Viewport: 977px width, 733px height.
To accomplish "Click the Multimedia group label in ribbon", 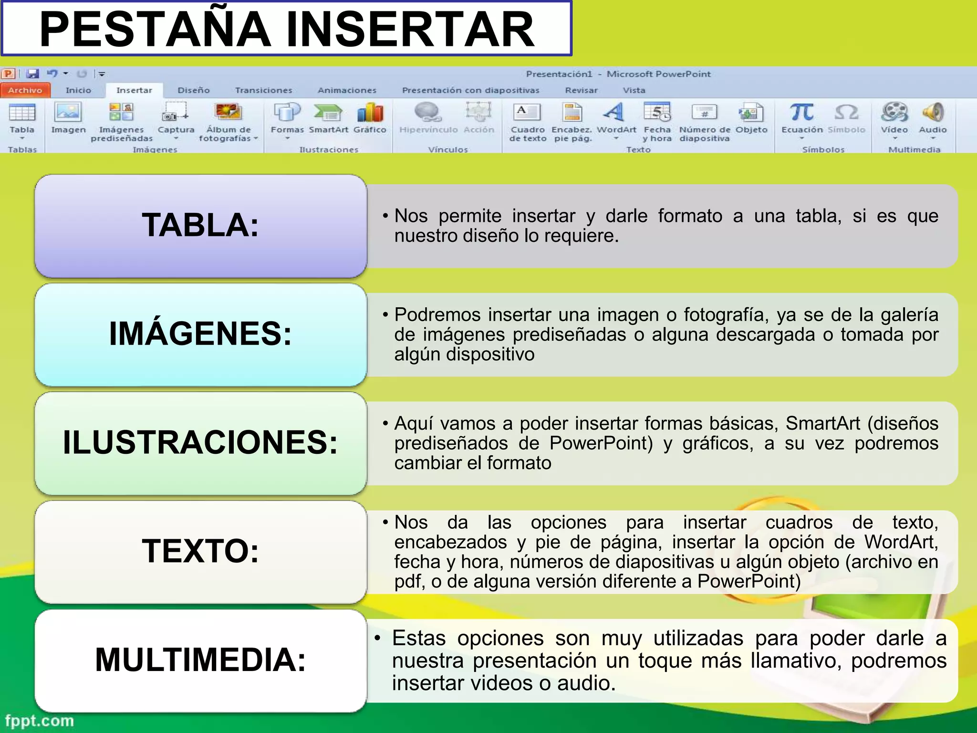I will pos(915,149).
